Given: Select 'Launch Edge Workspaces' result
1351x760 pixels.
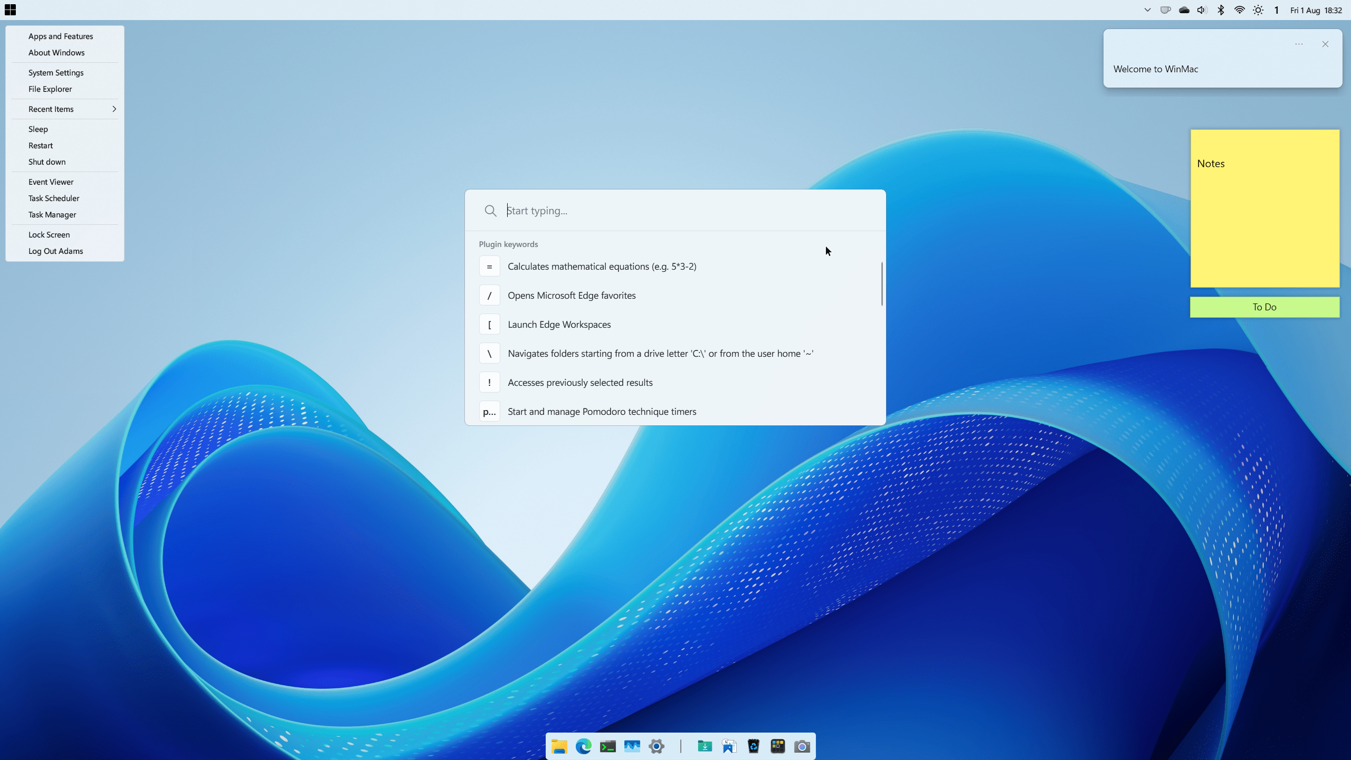Looking at the screenshot, I should click(675, 325).
